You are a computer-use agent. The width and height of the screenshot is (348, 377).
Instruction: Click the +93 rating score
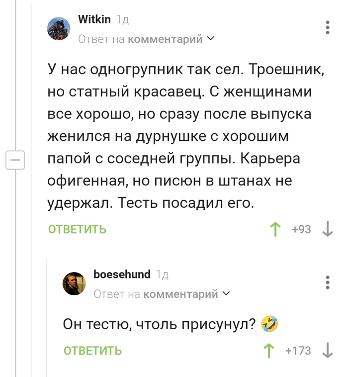(301, 229)
